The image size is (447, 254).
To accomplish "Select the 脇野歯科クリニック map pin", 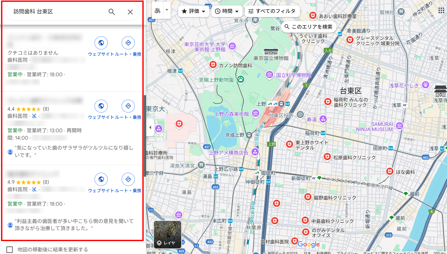I will (x=308, y=197).
